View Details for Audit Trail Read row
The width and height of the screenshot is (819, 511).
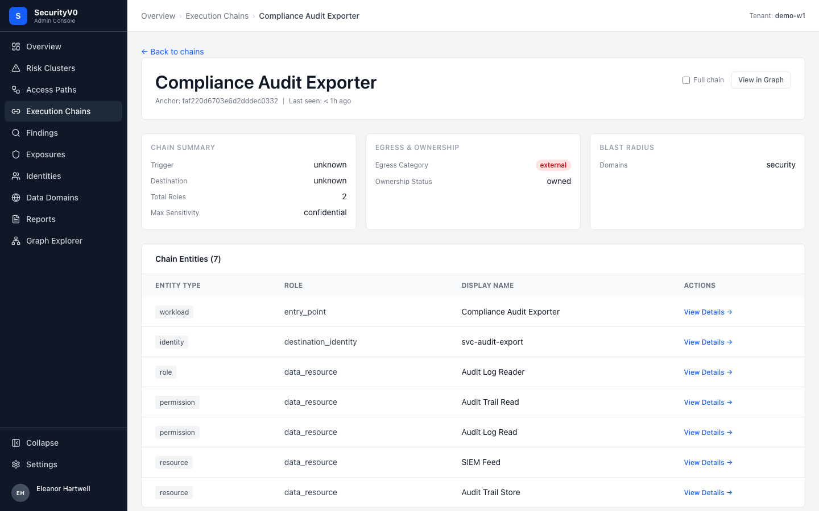click(708, 403)
